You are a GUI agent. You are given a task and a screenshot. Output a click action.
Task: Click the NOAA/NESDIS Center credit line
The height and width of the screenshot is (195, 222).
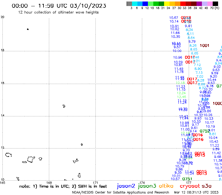click(121, 192)
